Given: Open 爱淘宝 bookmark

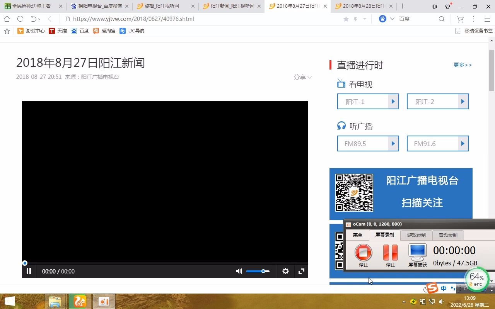Looking at the screenshot, I should click(x=104, y=31).
